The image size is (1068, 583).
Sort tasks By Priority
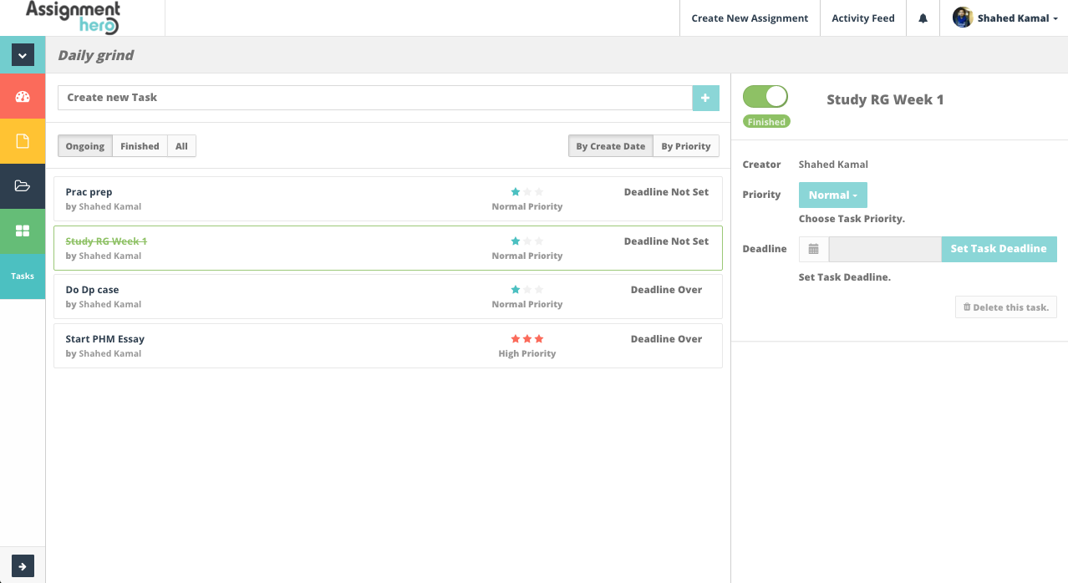pyautogui.click(x=686, y=146)
